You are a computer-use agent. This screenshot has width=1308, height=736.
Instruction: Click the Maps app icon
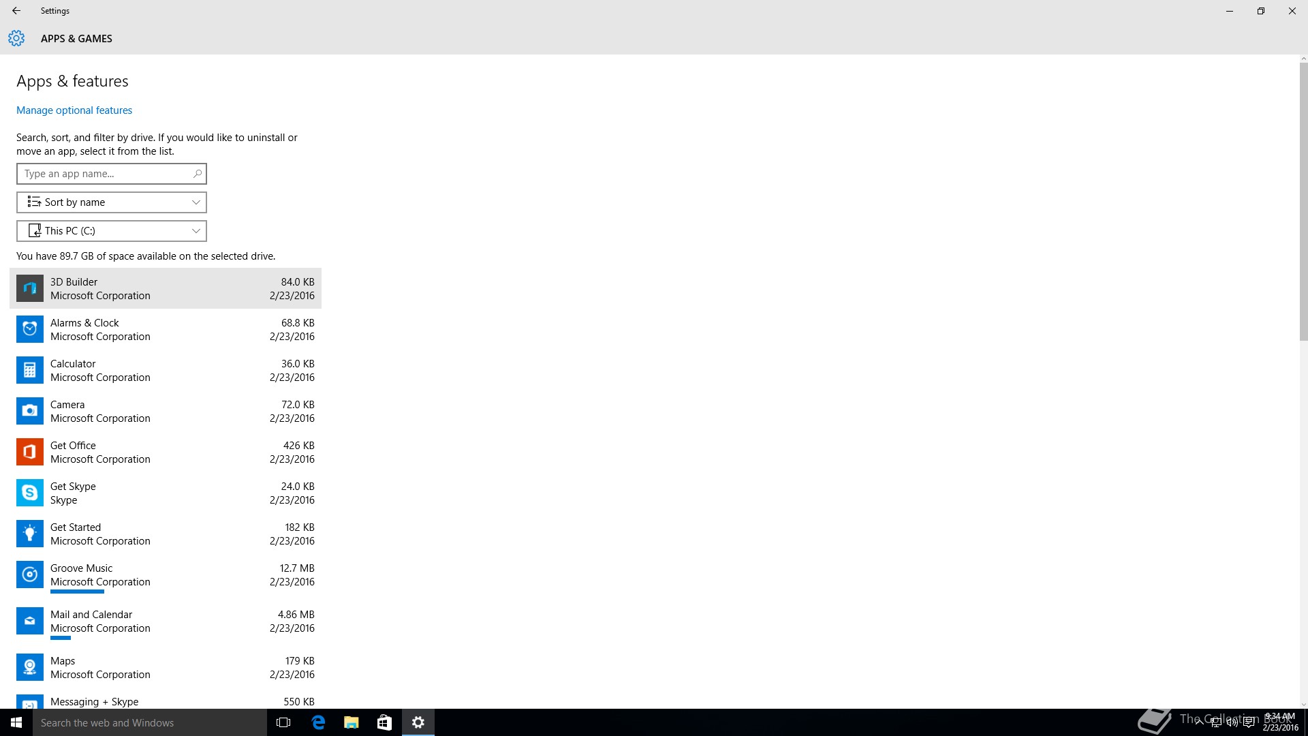coord(30,667)
